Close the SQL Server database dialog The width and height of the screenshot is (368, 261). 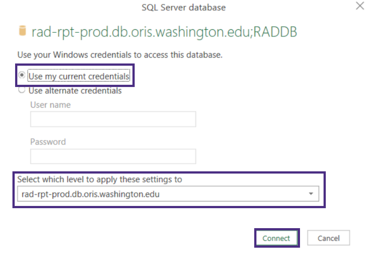[x=360, y=6]
